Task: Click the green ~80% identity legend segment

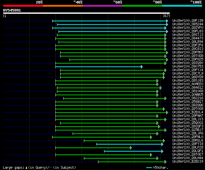Action: [142, 6]
